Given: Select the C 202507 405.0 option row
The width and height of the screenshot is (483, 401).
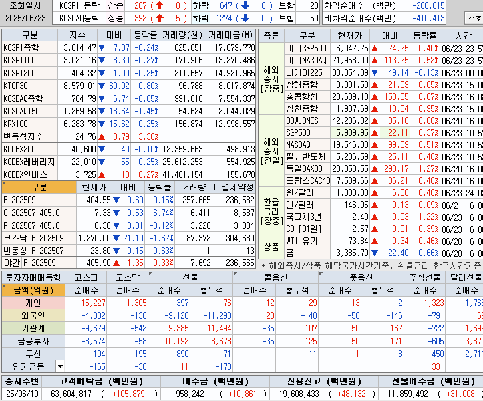Looking at the screenshot, I should tap(129, 213).
